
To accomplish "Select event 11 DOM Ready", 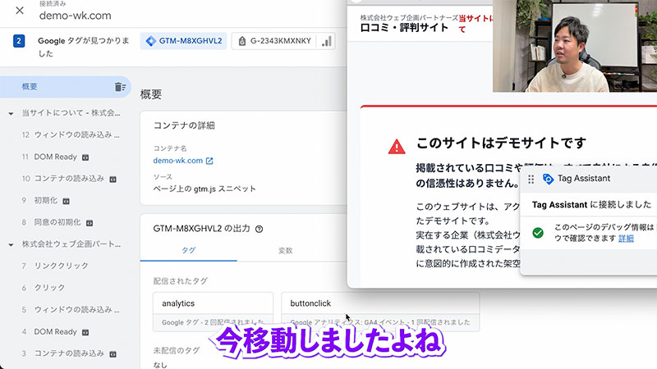I will 49,157.
